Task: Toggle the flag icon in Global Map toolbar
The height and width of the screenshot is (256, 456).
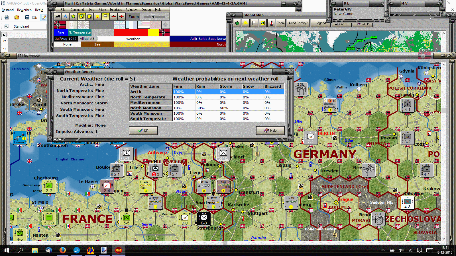Action: pyautogui.click(x=254, y=23)
